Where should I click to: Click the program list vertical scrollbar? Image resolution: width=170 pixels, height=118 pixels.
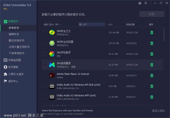164,34
